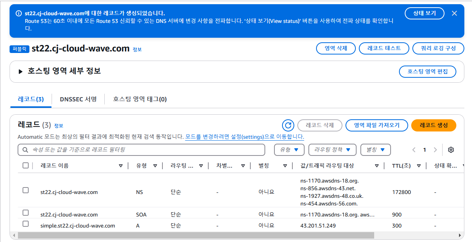Open 정보 link beside 레코드 (3) heading
Viewport: 472px width, 242px height.
(x=58, y=125)
